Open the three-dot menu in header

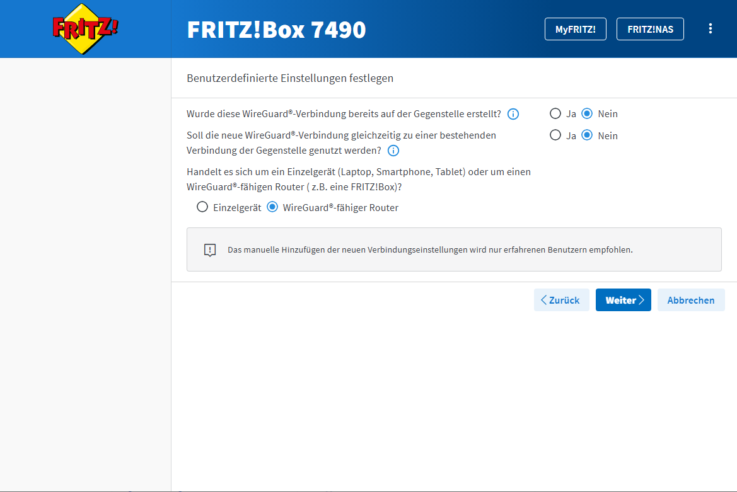(711, 29)
